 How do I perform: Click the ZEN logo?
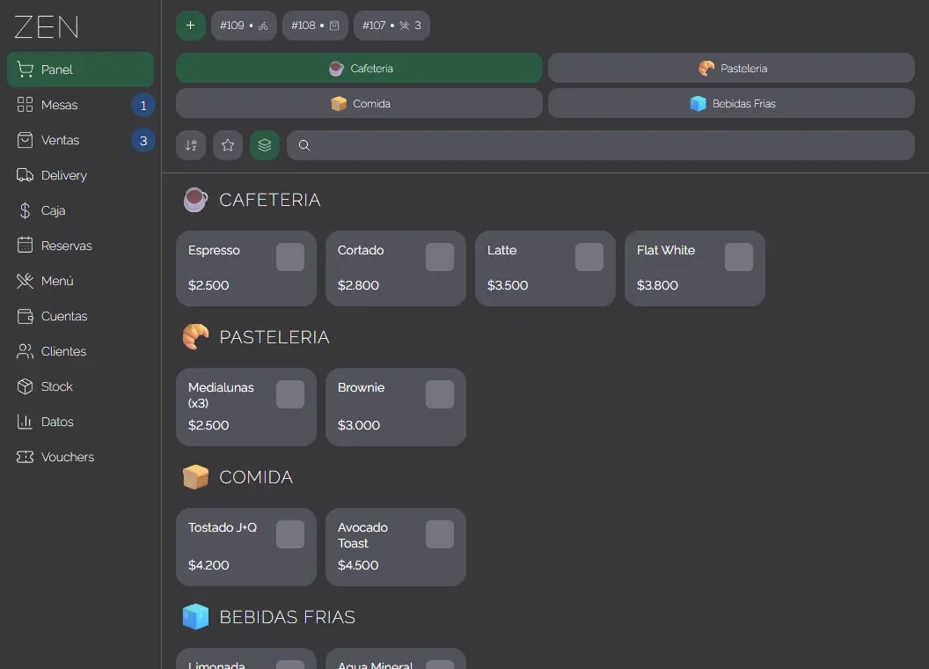pyautogui.click(x=47, y=27)
